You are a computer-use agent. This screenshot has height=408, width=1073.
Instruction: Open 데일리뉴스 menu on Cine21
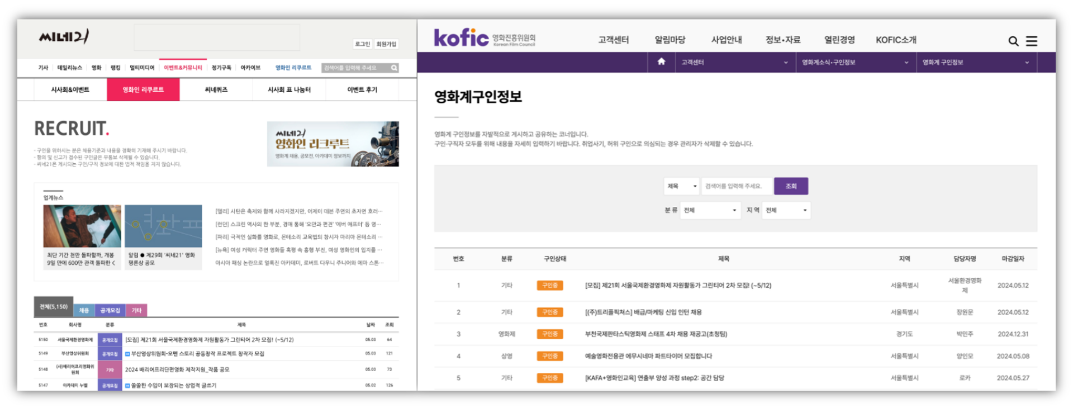pos(70,68)
